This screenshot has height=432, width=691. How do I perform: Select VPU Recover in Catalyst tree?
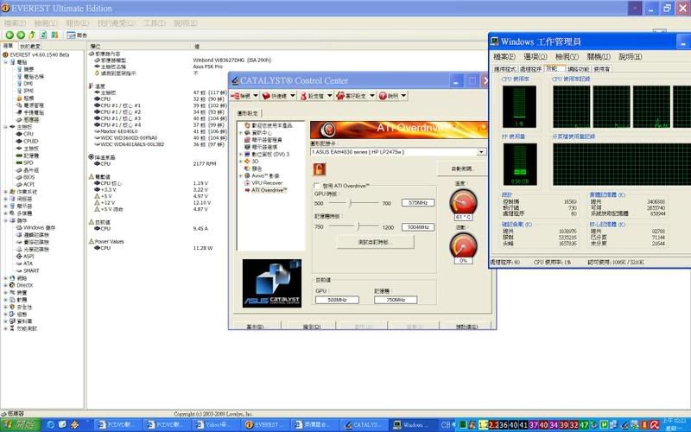[x=267, y=183]
